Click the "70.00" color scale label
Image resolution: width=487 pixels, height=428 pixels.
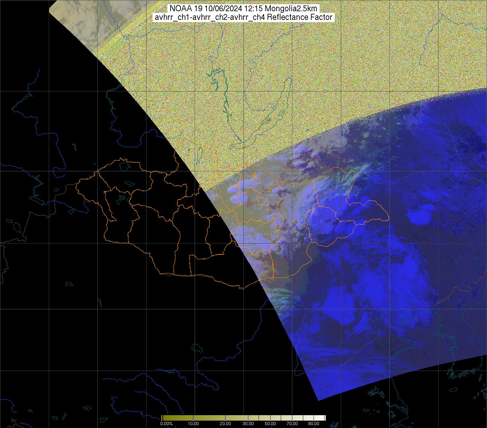pyautogui.click(x=291, y=424)
